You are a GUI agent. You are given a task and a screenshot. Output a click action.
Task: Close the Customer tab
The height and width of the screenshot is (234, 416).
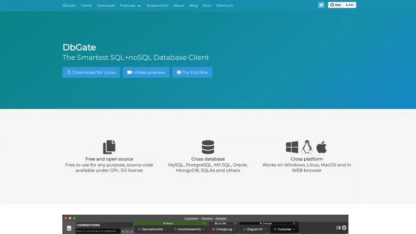click(294, 229)
